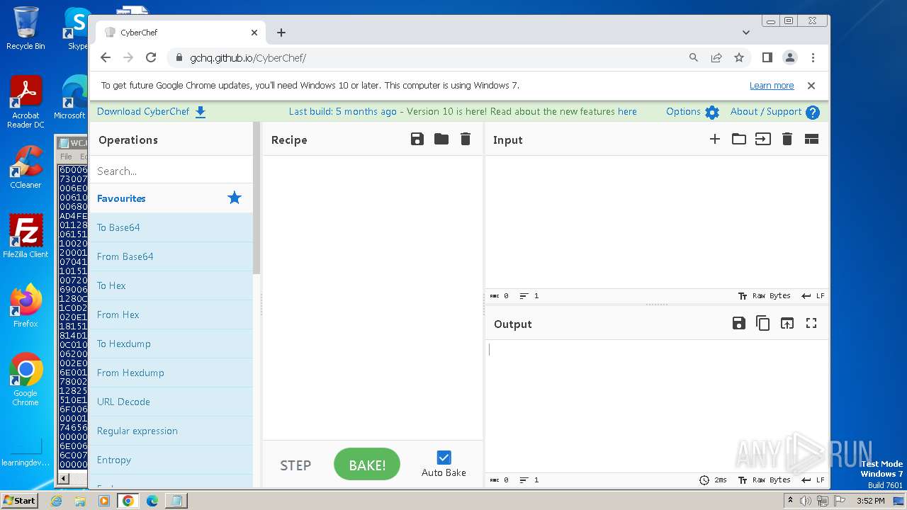
Task: Open About / Support link
Action: coord(766,111)
